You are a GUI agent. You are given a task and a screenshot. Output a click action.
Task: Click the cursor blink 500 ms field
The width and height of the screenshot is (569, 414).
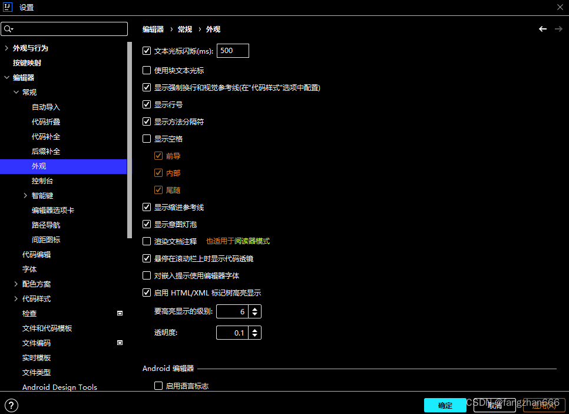tap(233, 51)
